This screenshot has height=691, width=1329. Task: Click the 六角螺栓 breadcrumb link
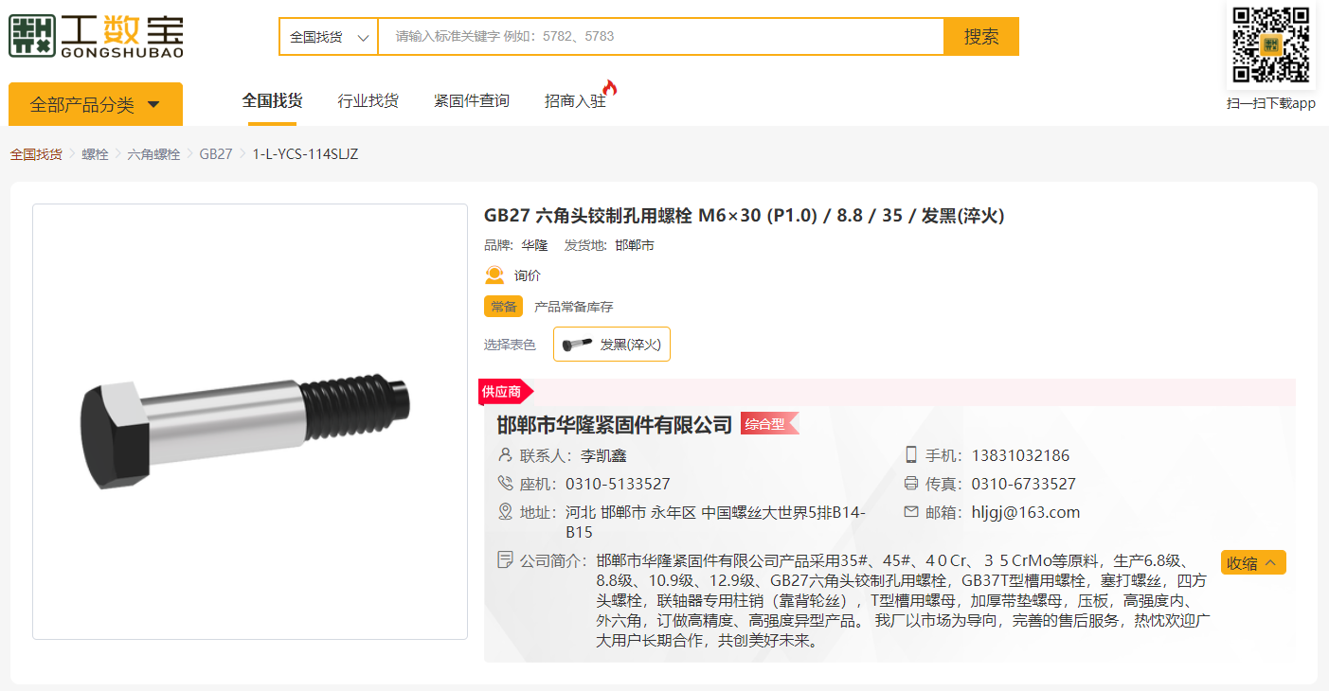click(x=153, y=154)
